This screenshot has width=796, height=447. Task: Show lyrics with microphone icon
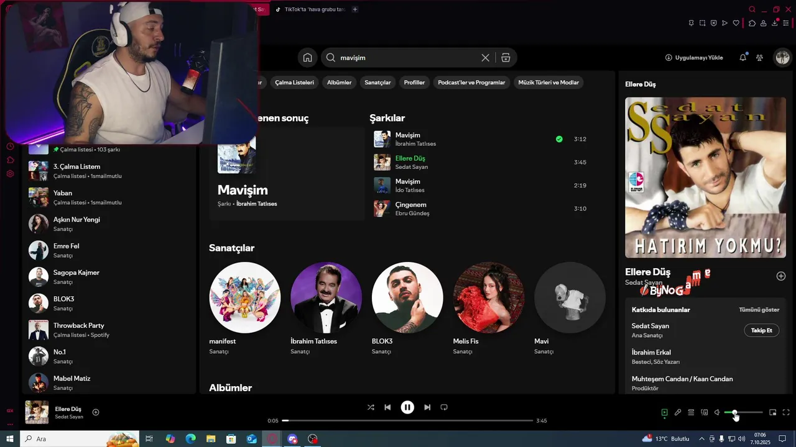678,412
